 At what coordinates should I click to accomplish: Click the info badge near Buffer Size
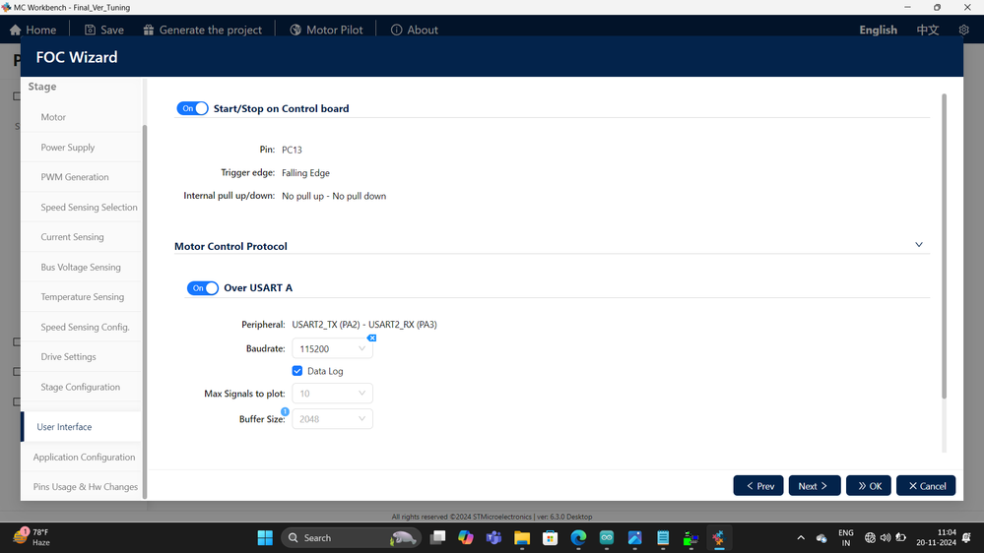pyautogui.click(x=285, y=411)
